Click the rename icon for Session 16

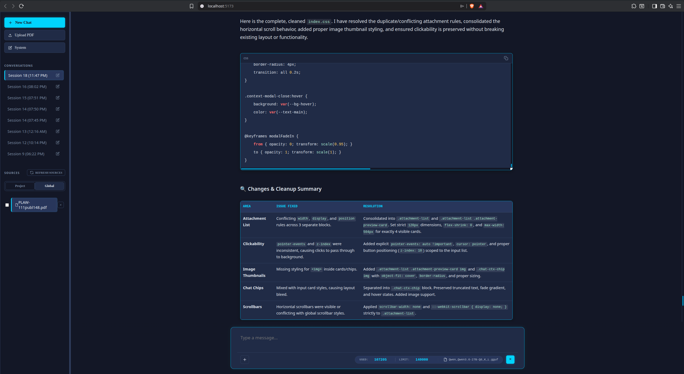(57, 87)
